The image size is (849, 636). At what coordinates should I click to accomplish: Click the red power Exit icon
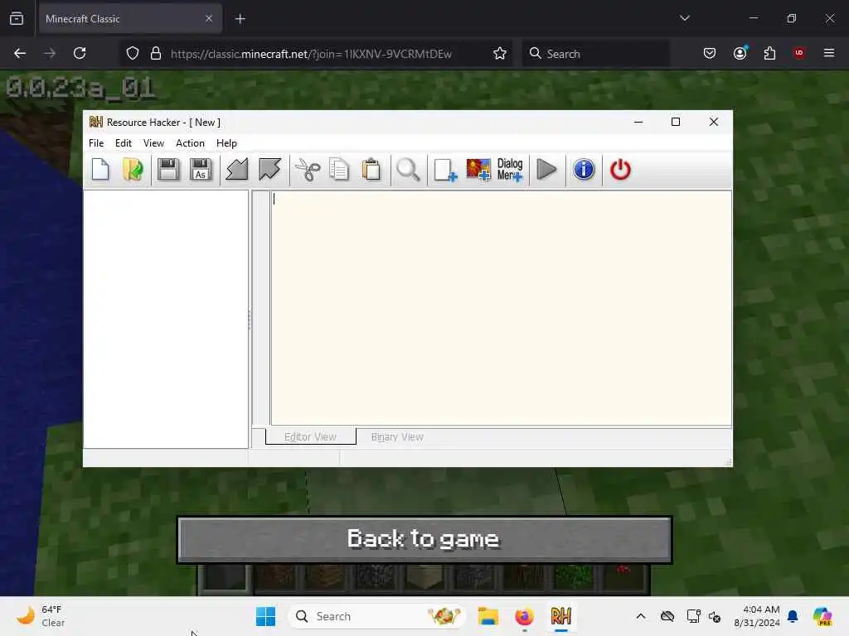coord(620,170)
